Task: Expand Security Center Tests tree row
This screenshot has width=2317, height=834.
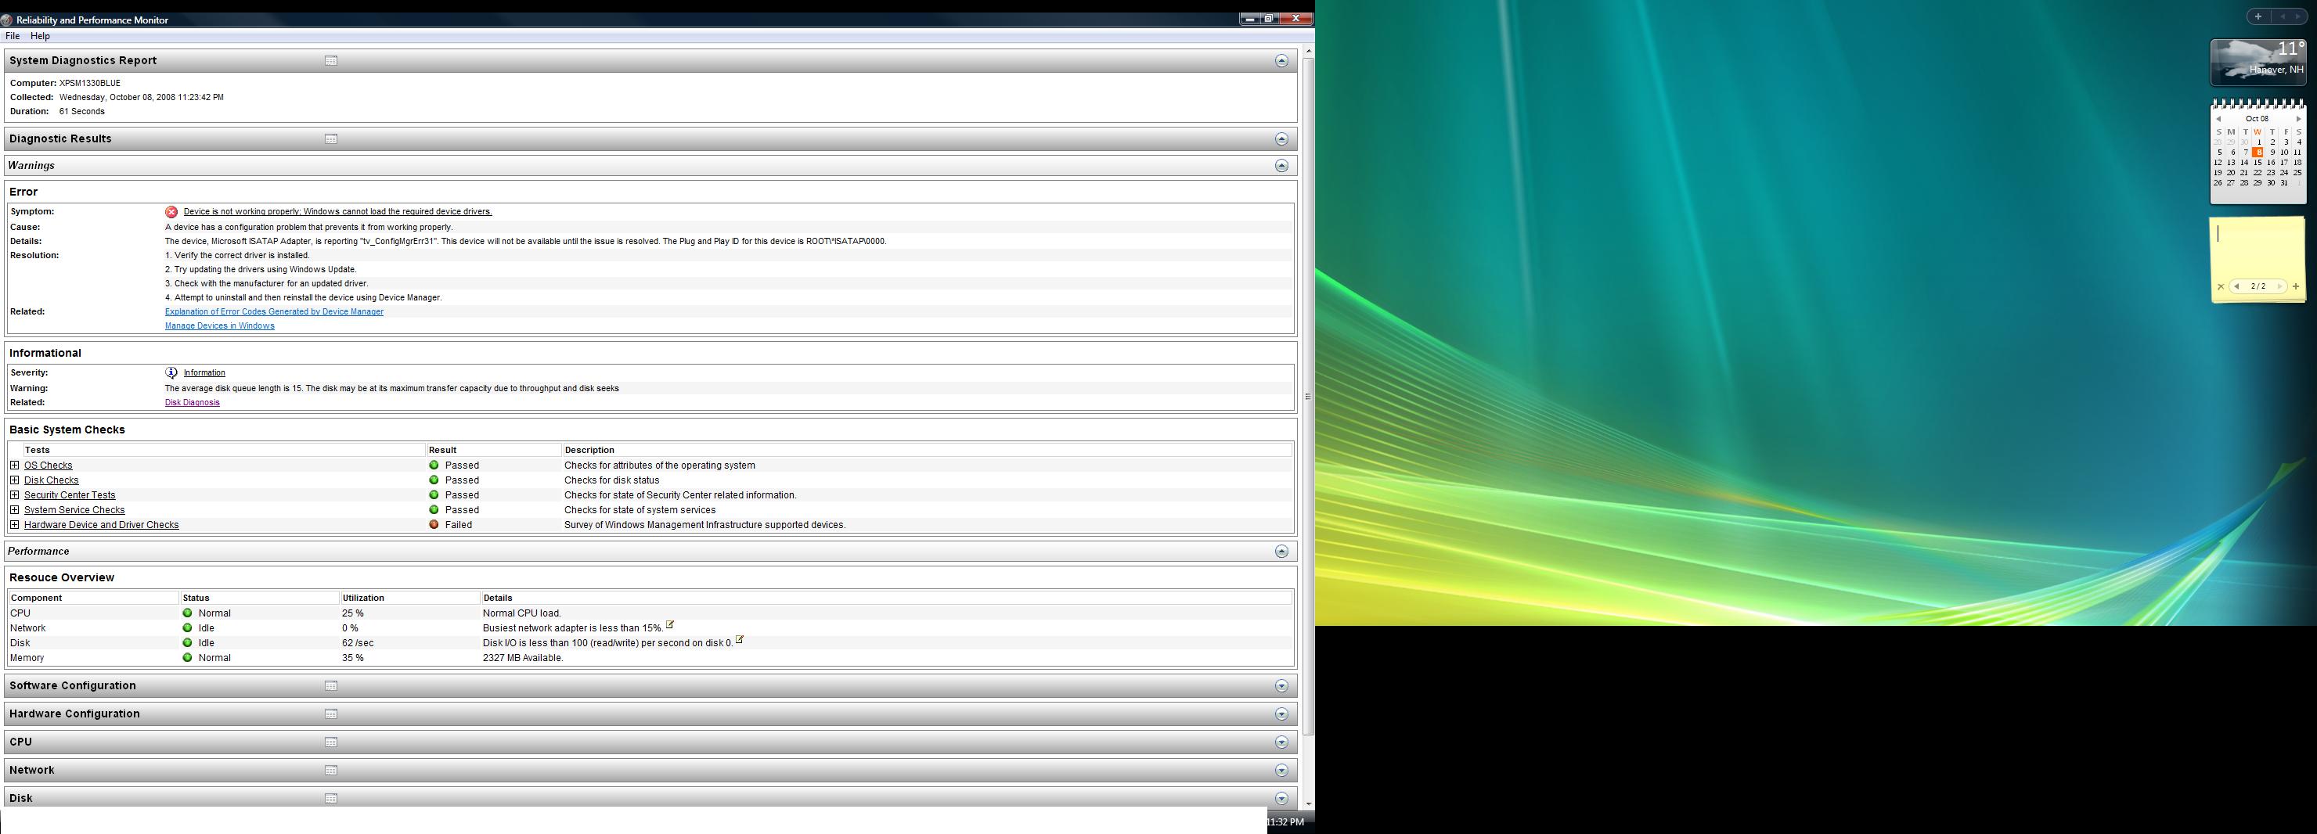Action: (14, 495)
